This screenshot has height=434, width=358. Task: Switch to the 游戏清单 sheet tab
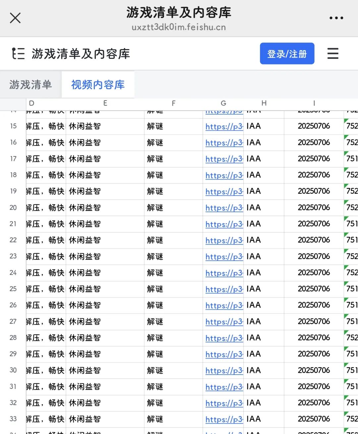tap(30, 85)
